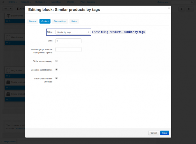Click the Breadcrumbs block signpost icon
Image resolution: width=196 pixels, height=144 pixels.
(x=8, y=16)
